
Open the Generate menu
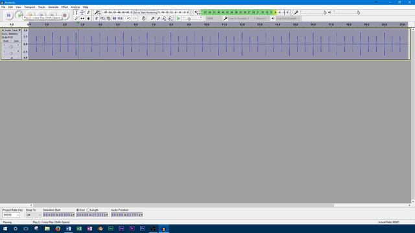click(53, 7)
